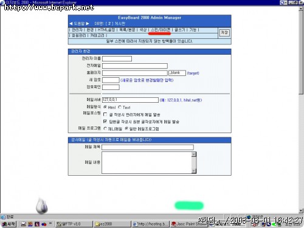The width and height of the screenshot is (304, 228).
Task: Click the 'DB명: [ 2 ] 게시판' text
Action: (x=109, y=24)
